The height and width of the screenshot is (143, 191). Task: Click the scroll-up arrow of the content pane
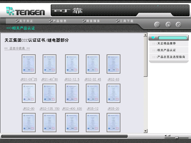145,35
